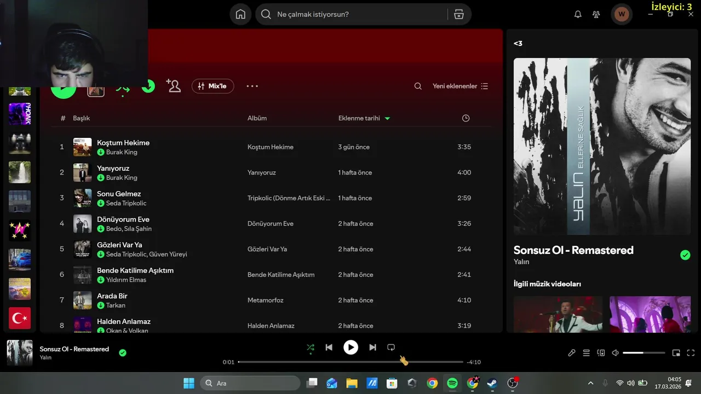Click the large Yalın album artwork
The height and width of the screenshot is (394, 701).
point(602,146)
